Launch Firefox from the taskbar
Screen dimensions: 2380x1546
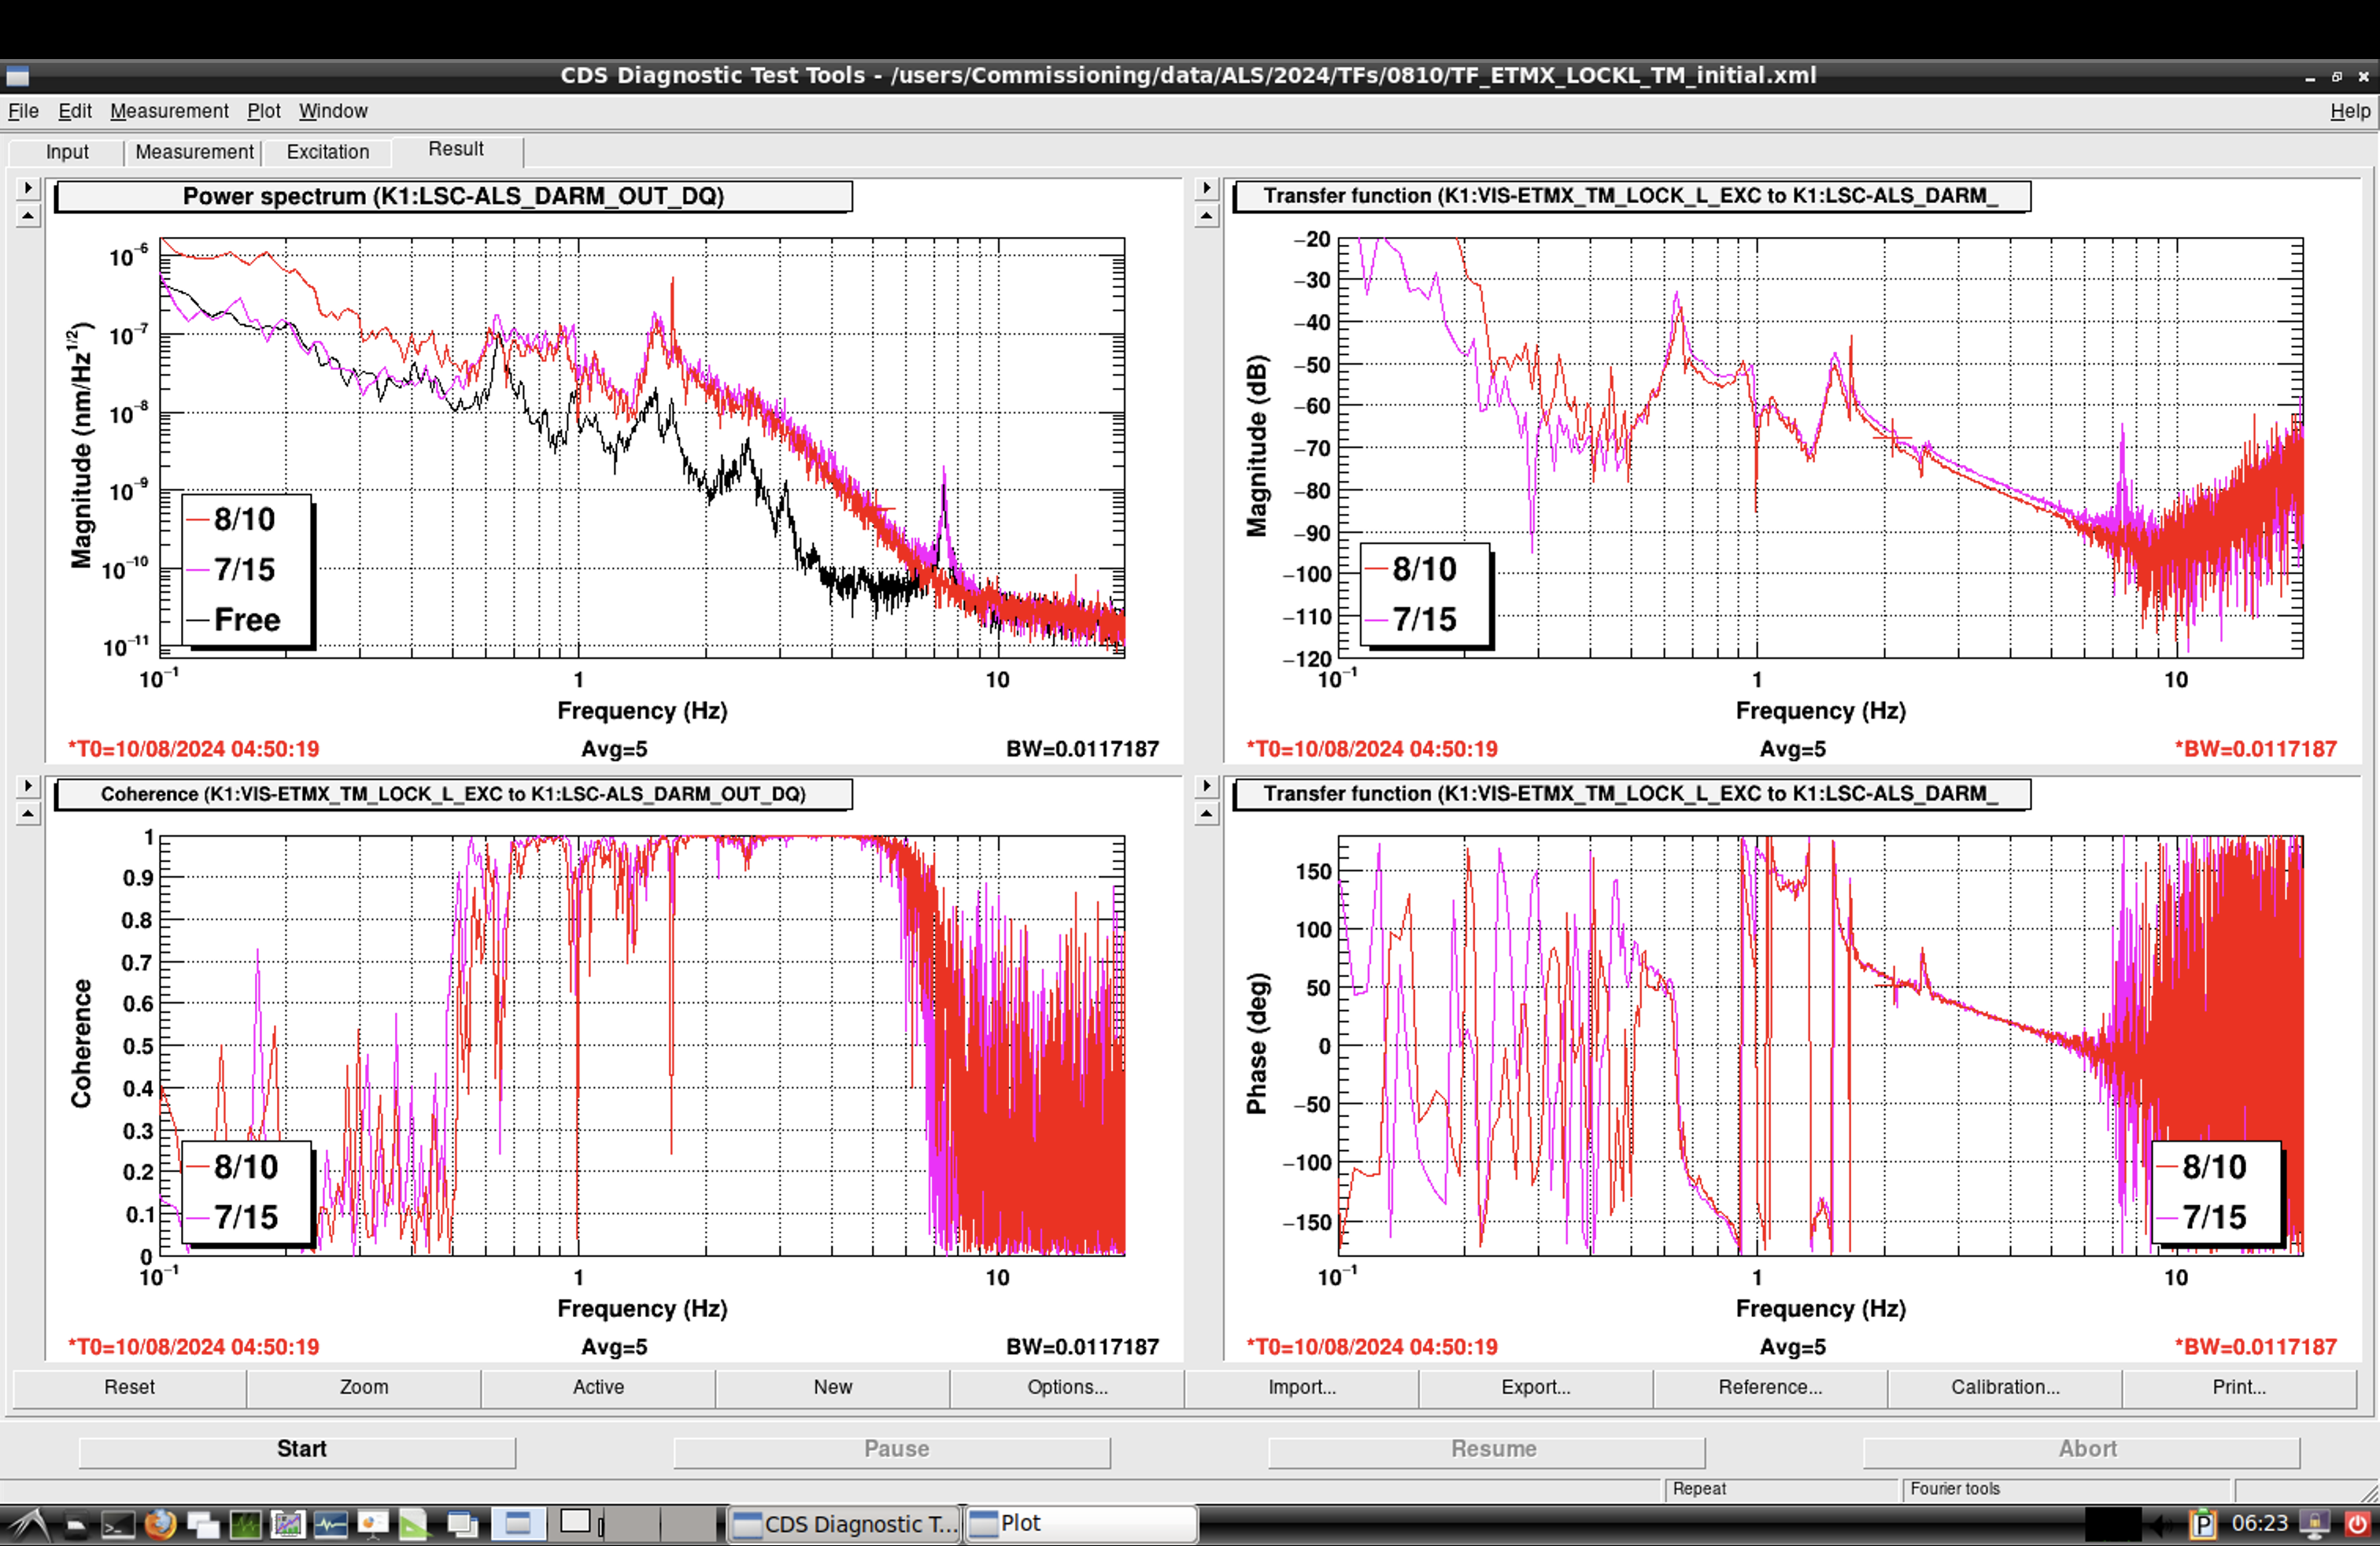pos(160,1525)
